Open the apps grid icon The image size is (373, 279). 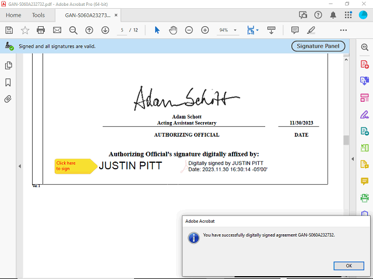[x=348, y=15]
